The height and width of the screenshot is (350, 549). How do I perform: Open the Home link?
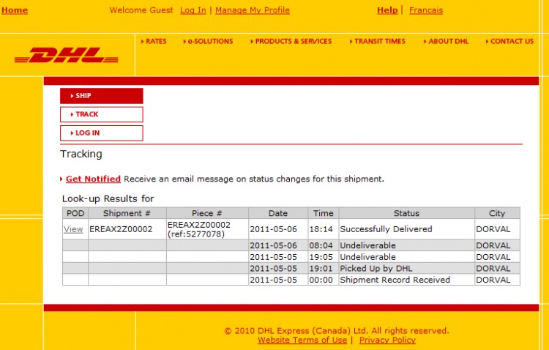[15, 10]
